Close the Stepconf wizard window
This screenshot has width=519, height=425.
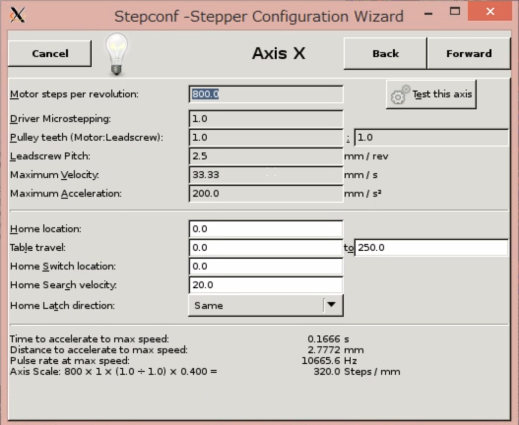pyautogui.click(x=490, y=12)
